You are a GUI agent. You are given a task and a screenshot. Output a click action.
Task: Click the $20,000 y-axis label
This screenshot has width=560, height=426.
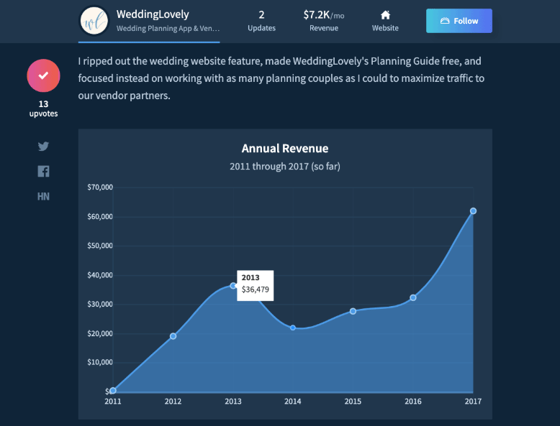(x=100, y=333)
